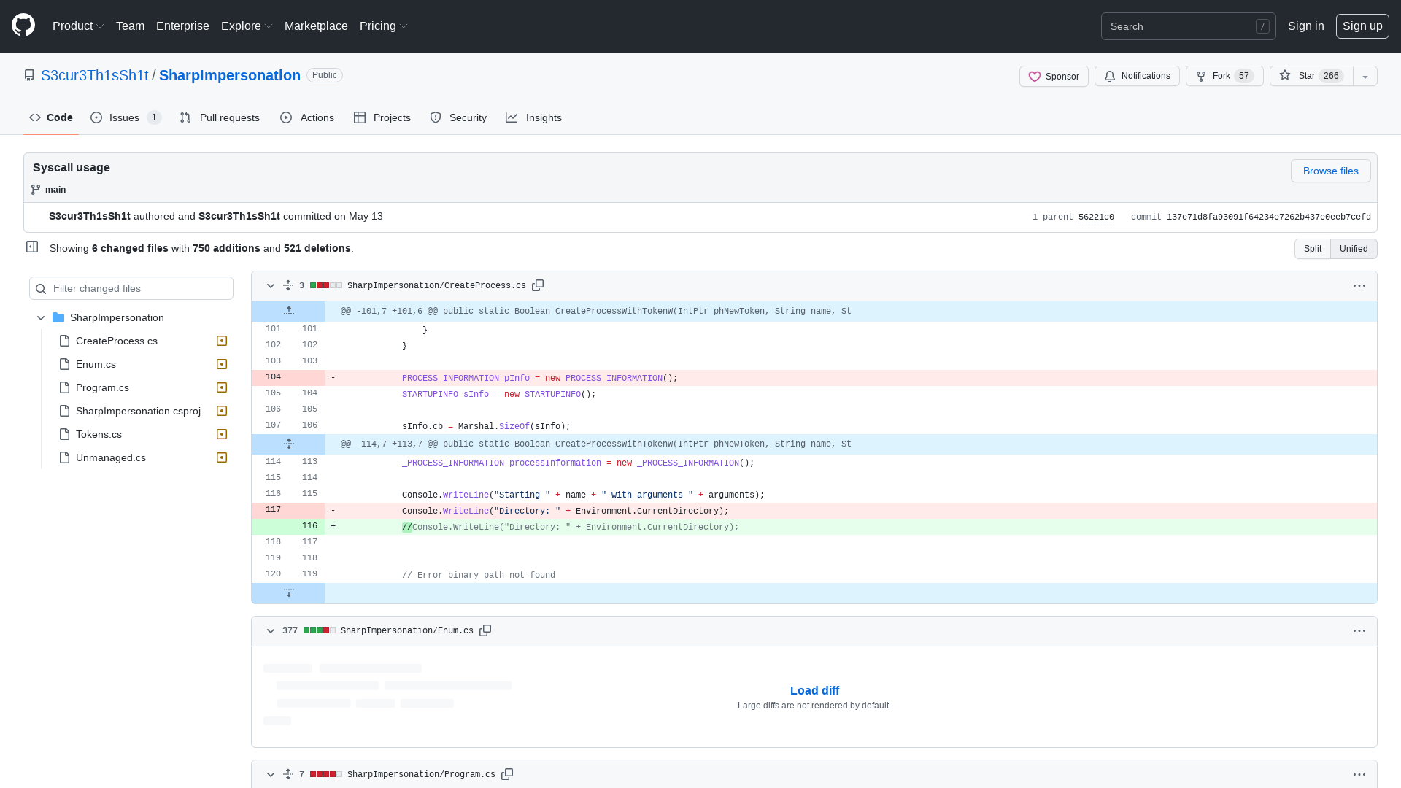Switch diff view to Unified

(x=1354, y=249)
